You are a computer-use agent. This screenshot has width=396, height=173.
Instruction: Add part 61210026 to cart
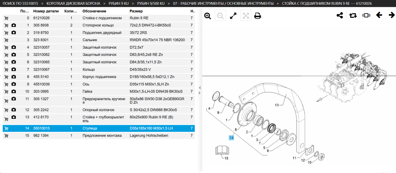[x=6, y=18]
